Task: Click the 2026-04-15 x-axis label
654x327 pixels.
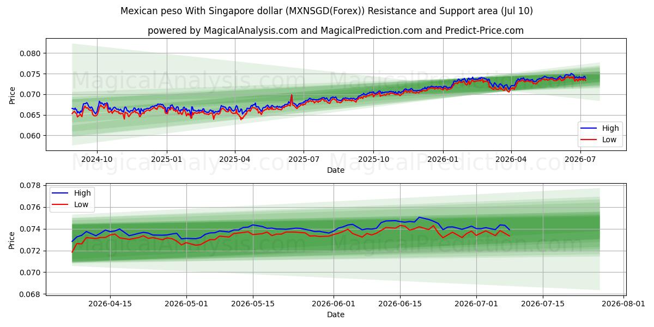Action: tap(111, 304)
